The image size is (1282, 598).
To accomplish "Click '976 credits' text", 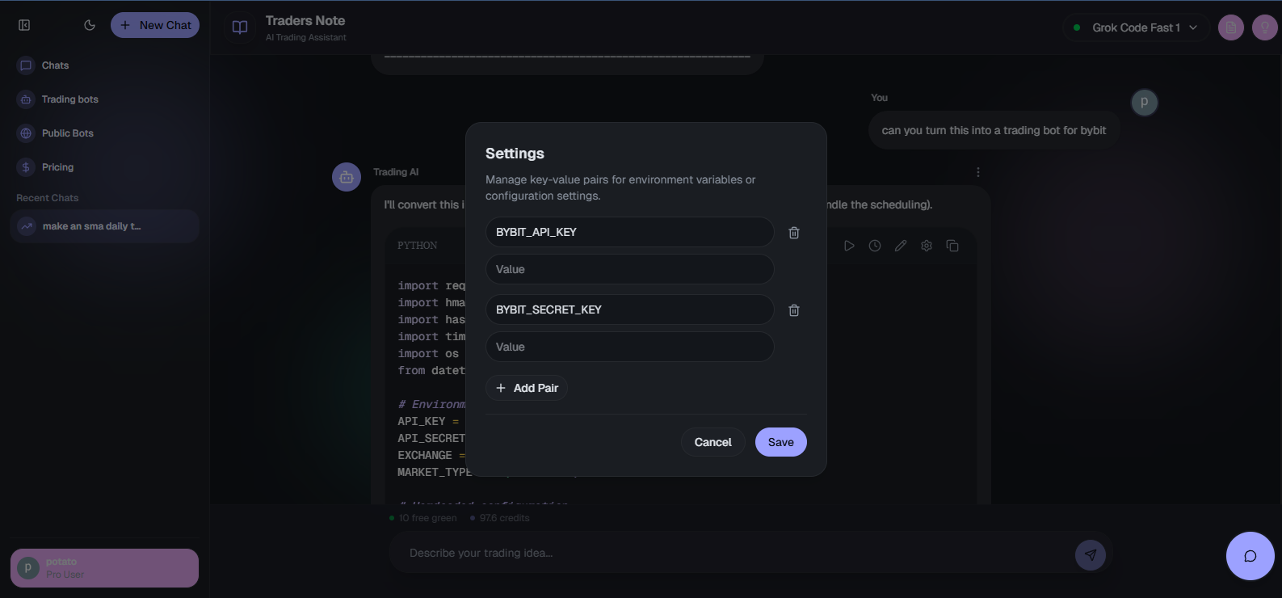I will (504, 518).
